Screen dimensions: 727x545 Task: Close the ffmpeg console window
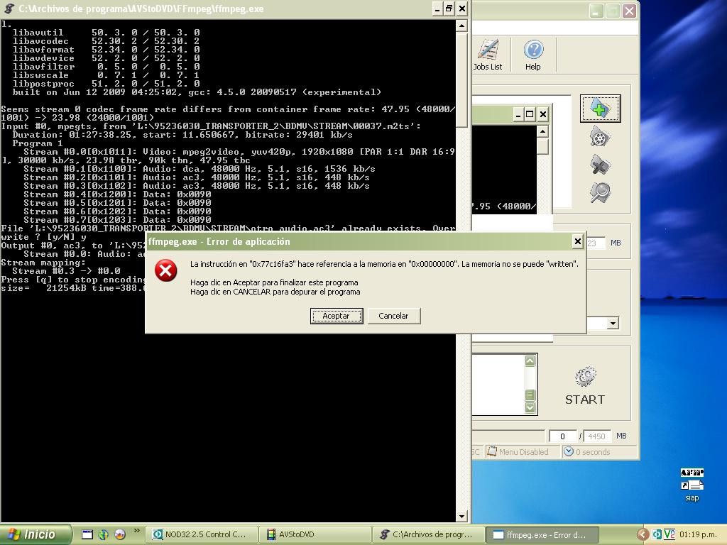coord(461,9)
